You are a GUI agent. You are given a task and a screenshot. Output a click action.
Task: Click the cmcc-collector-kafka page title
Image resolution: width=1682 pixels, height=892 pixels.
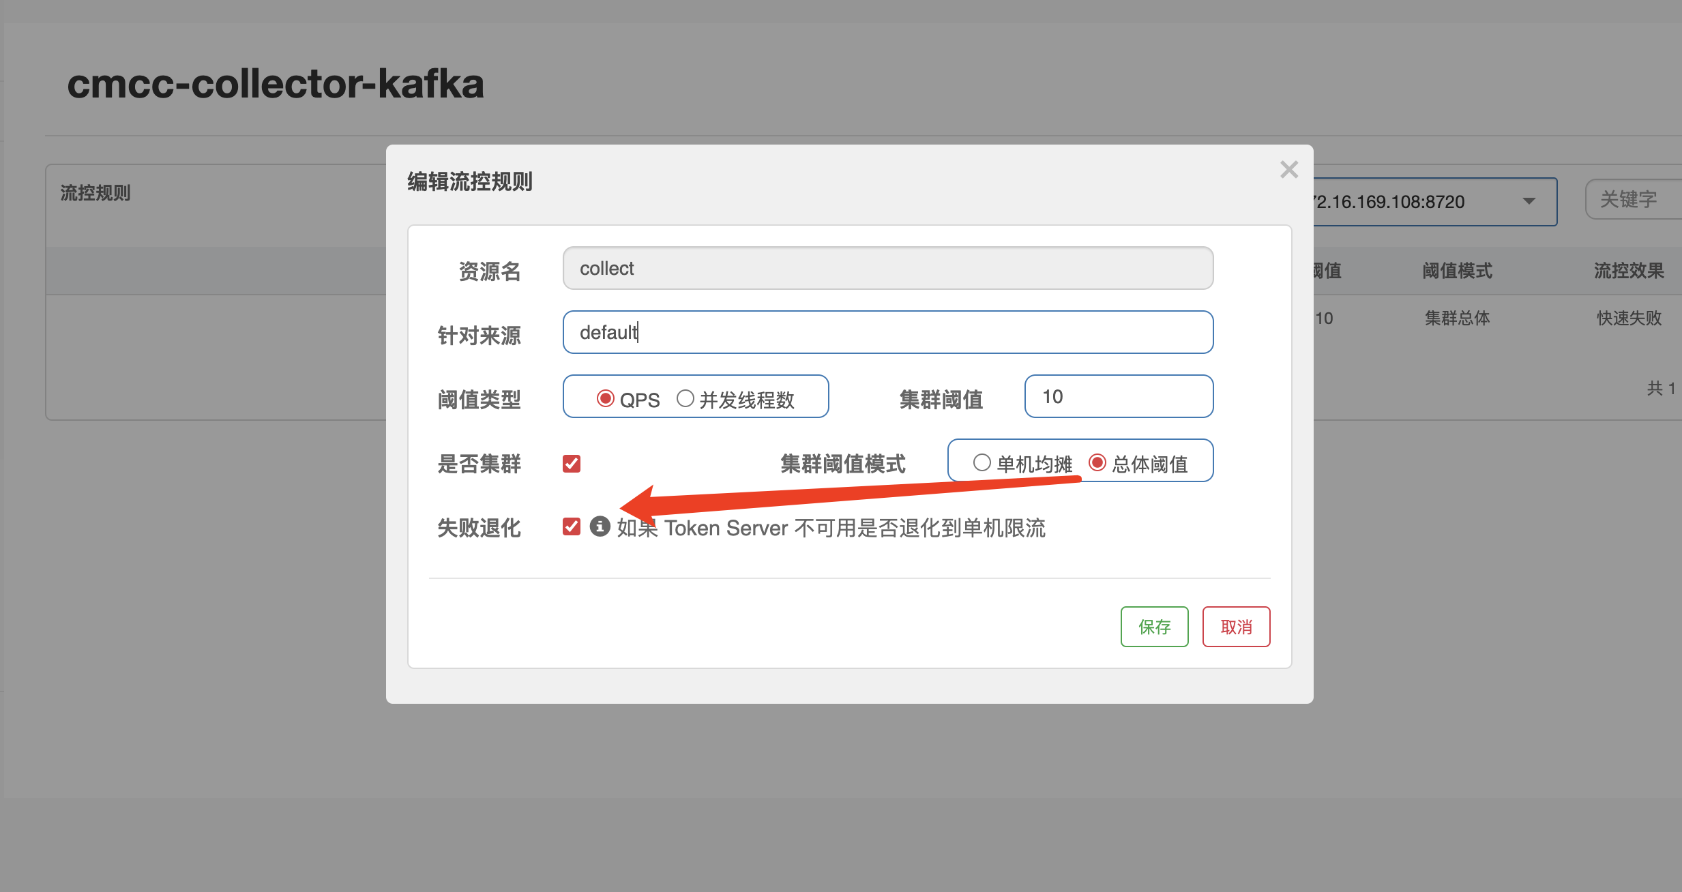click(276, 84)
